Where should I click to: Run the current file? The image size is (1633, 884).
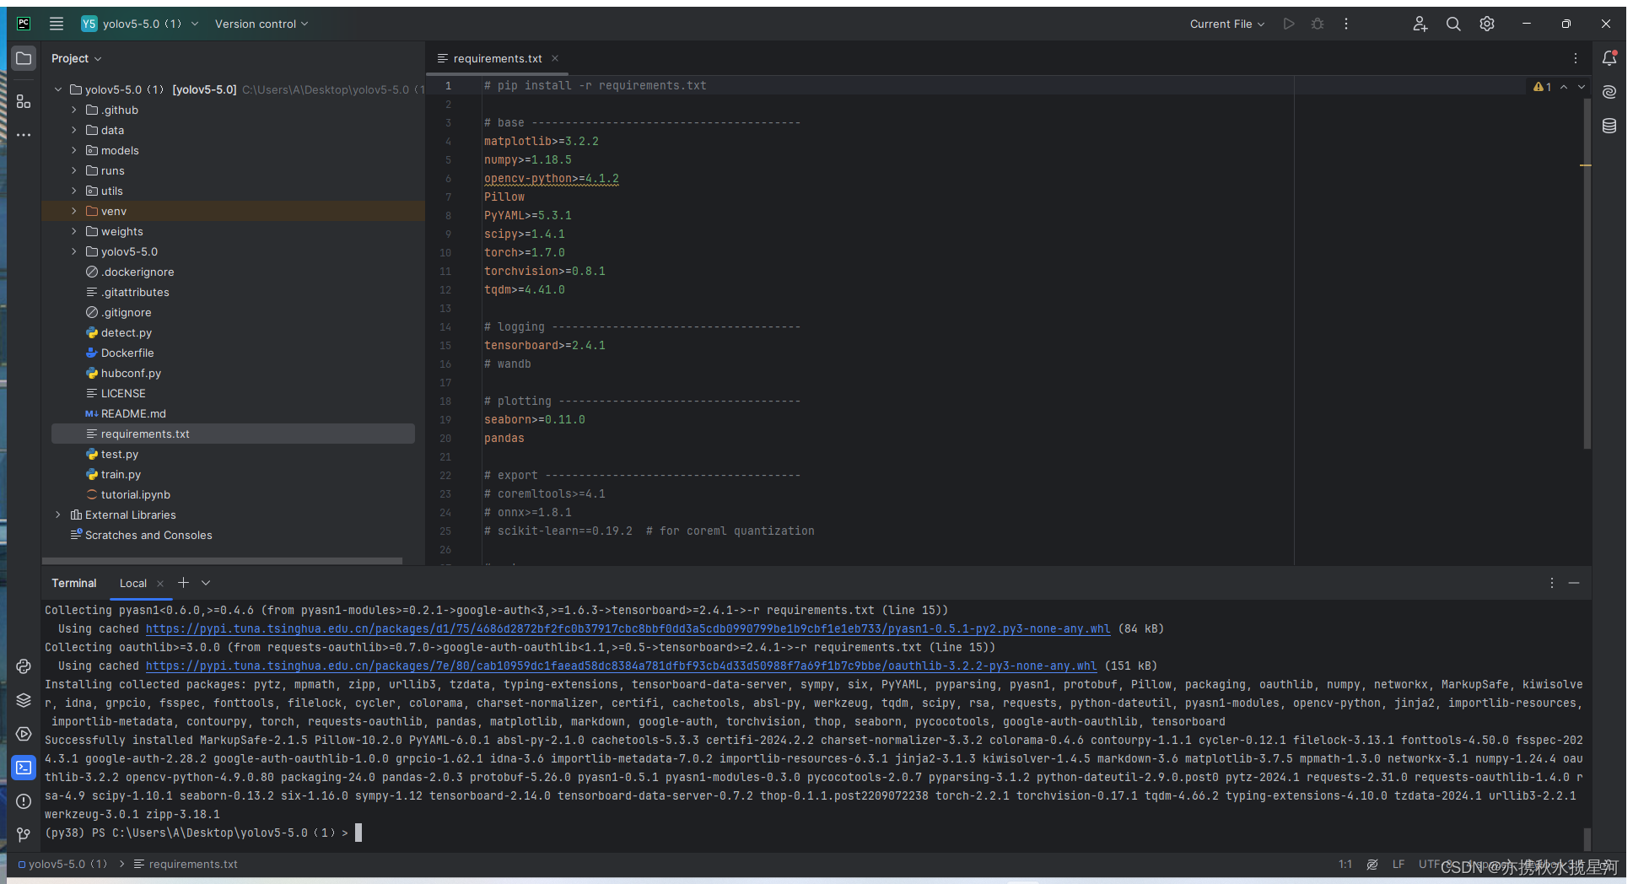pyautogui.click(x=1289, y=24)
